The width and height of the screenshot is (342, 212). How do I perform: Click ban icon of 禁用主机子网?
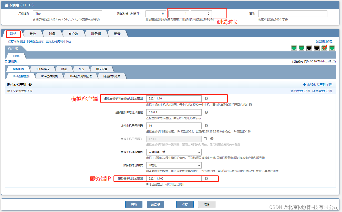(x=314, y=91)
